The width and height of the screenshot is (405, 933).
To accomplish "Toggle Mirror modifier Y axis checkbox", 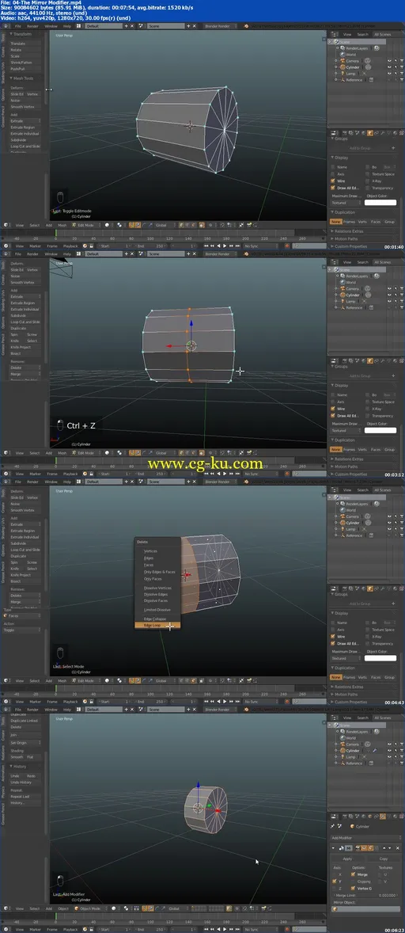I will [x=335, y=882].
